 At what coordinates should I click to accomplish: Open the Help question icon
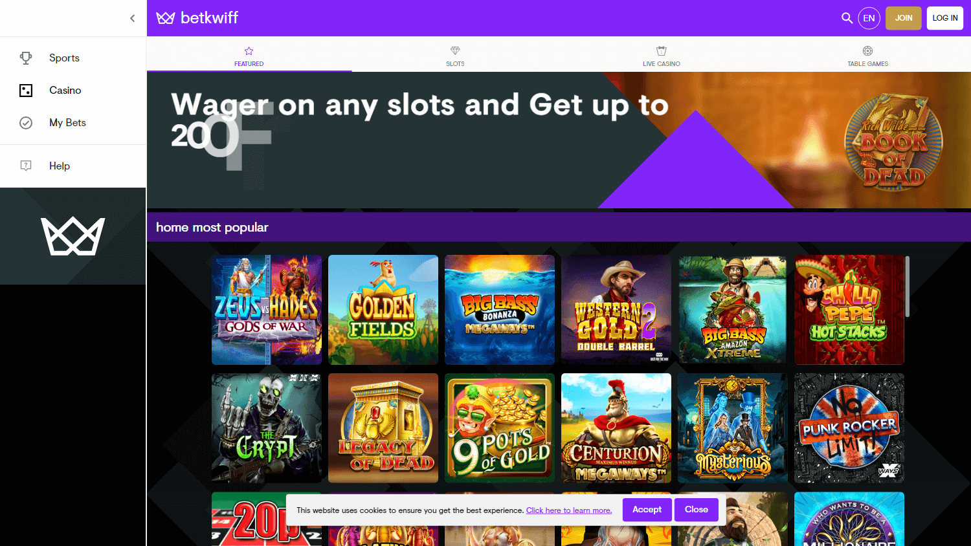coord(26,166)
